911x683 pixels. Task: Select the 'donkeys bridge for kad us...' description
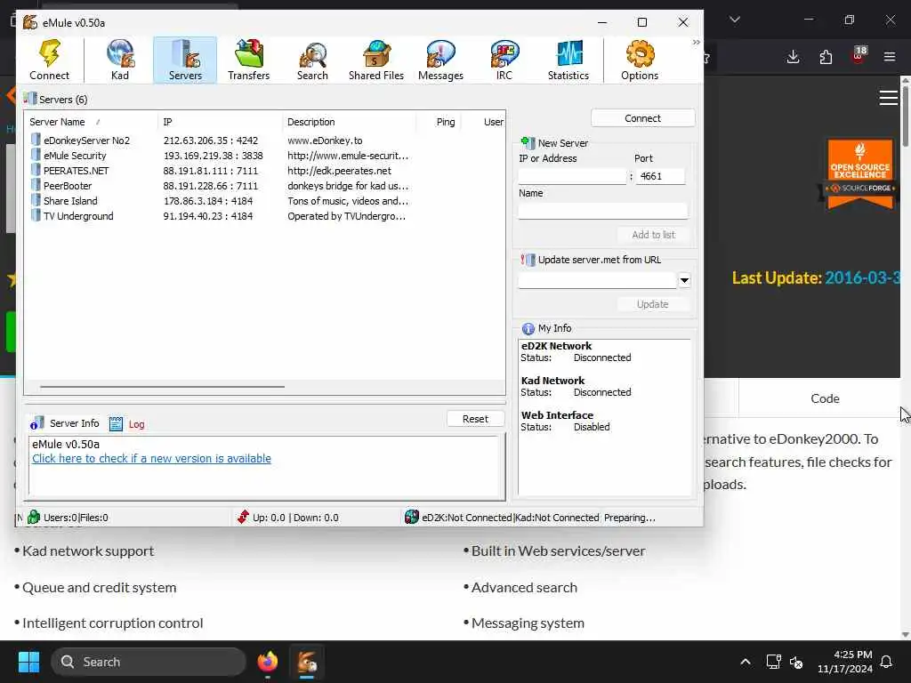pyautogui.click(x=348, y=186)
